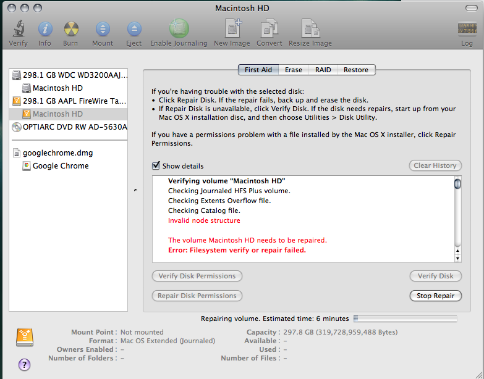Viewport: 484px width, 379px height.
Task: Click the Clear History button
Action: click(435, 165)
